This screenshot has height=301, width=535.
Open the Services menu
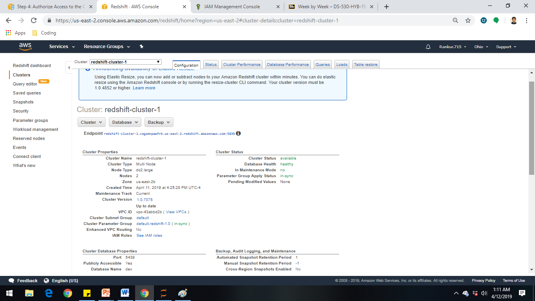click(62, 47)
